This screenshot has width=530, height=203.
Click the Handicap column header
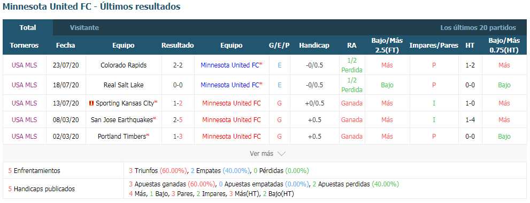314,46
